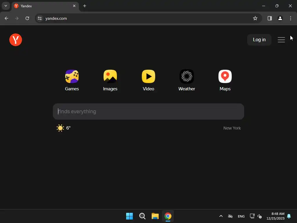Image resolution: width=297 pixels, height=223 pixels.
Task: Focus the 'finds everything' search field
Action: [148, 111]
